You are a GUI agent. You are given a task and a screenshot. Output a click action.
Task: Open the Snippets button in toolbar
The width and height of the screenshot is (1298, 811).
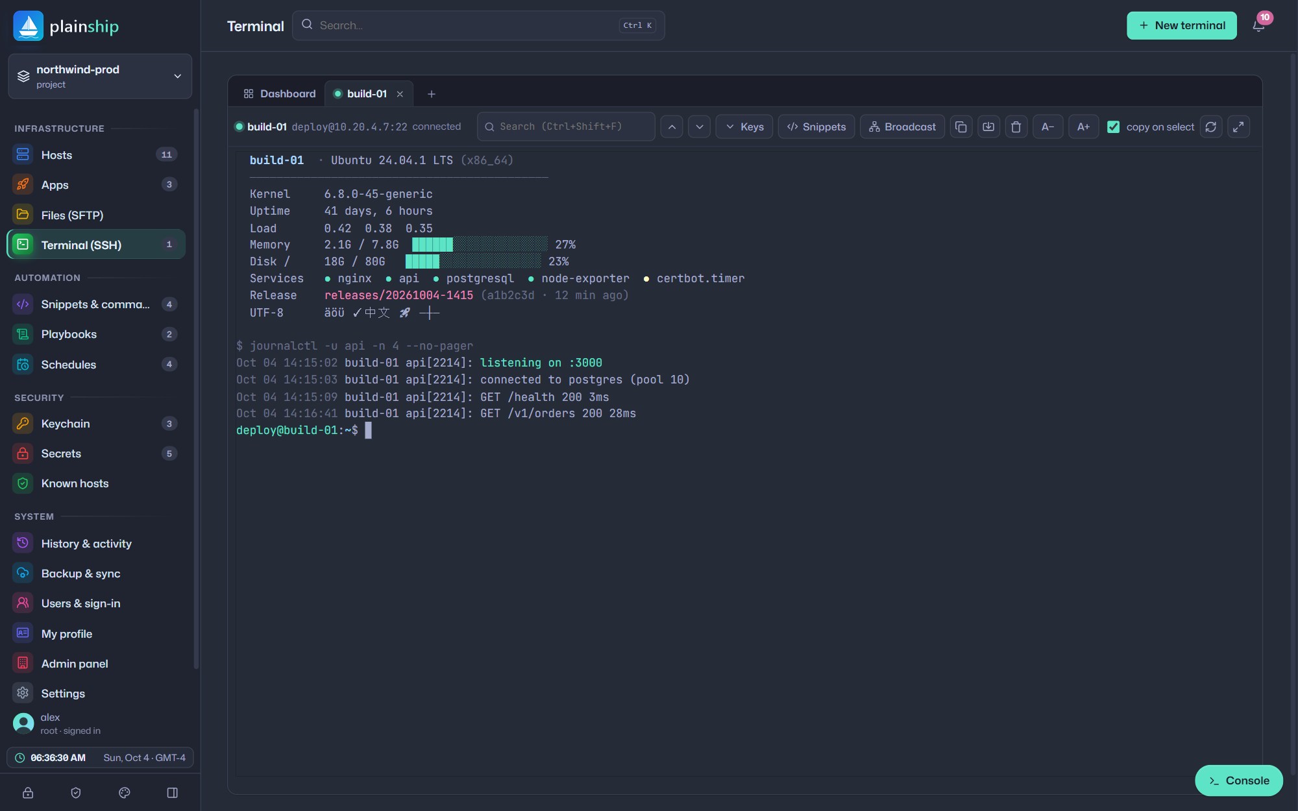816,127
